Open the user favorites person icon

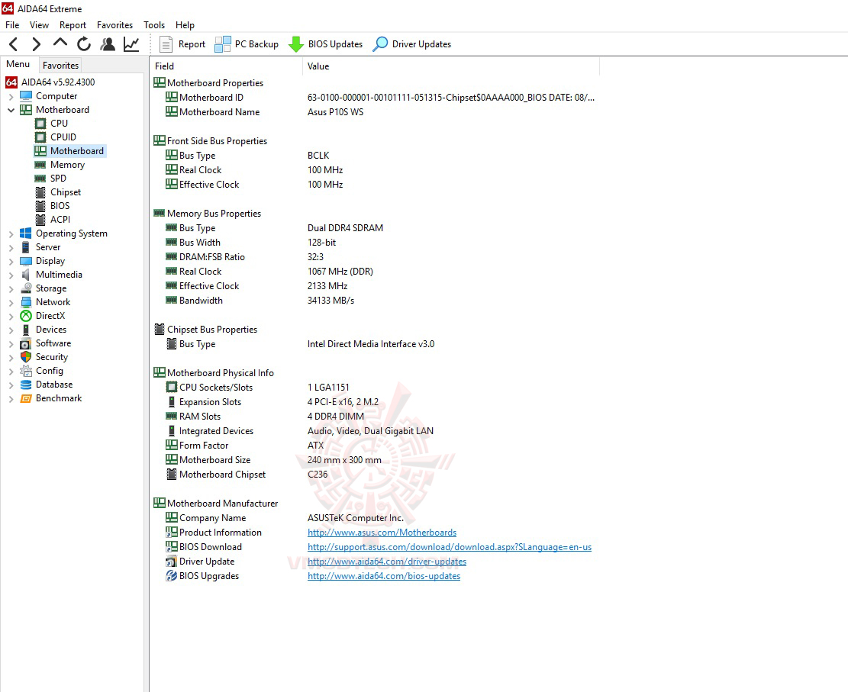[x=108, y=43]
